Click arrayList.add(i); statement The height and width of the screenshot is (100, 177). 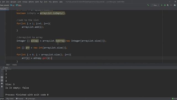33,27
